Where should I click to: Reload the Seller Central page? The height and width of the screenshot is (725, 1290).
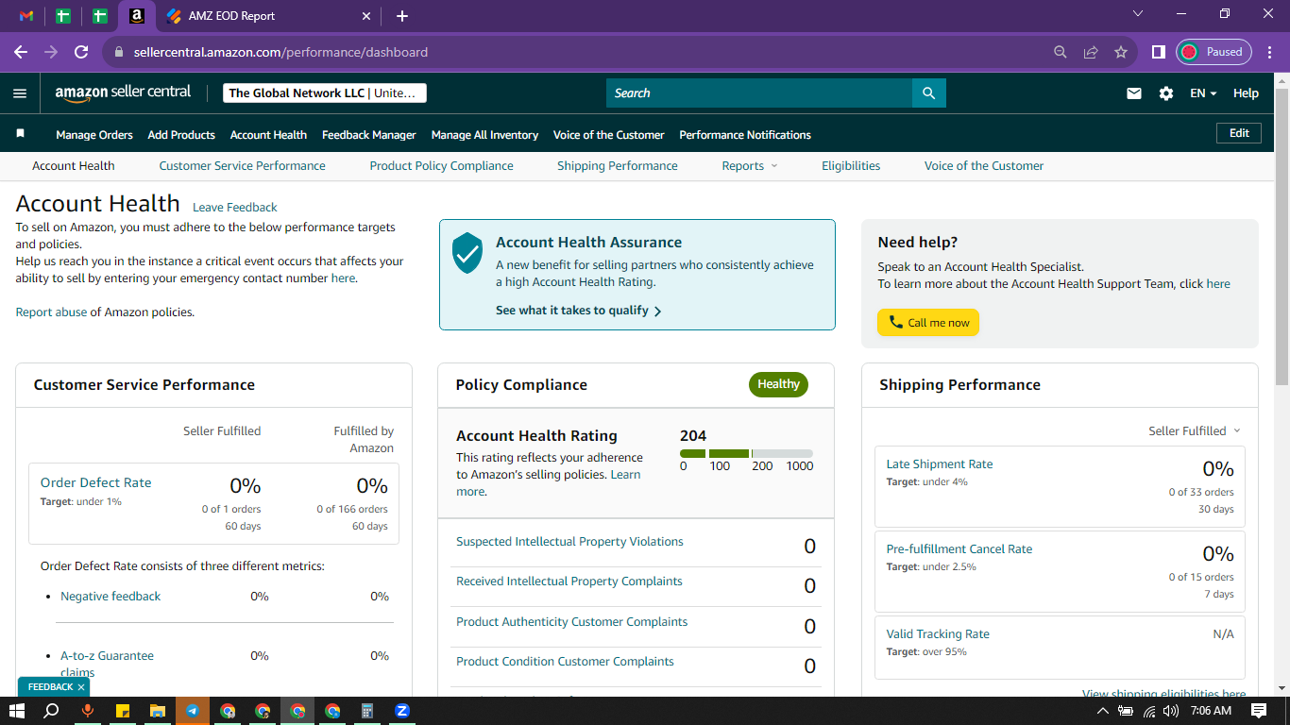tap(81, 52)
